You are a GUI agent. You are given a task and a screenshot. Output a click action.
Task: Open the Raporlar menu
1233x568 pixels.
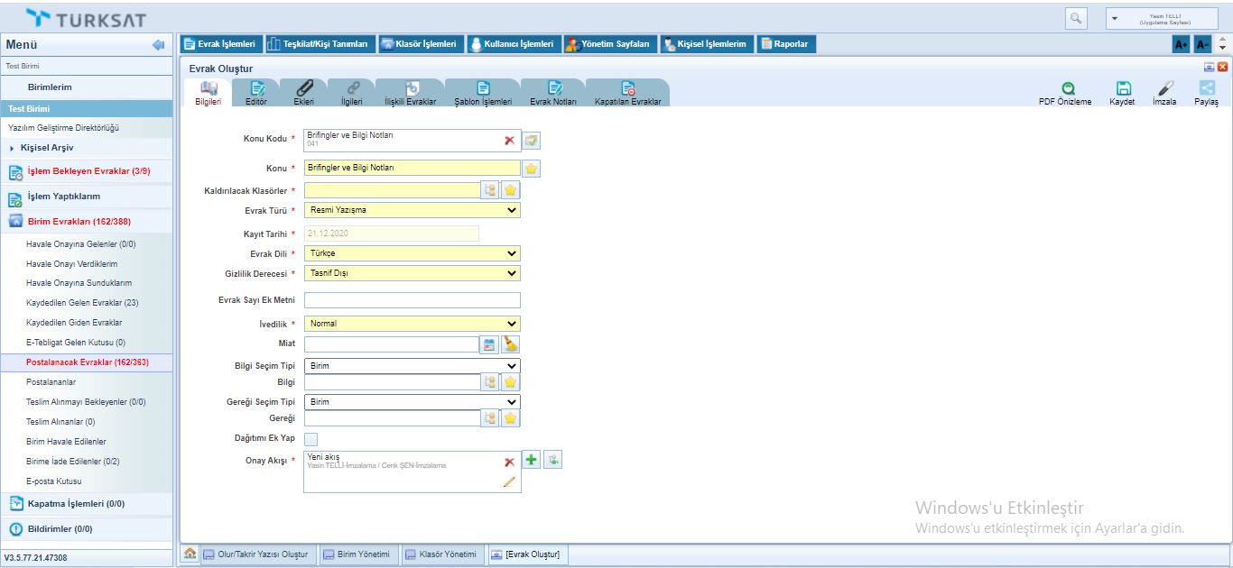pos(784,44)
